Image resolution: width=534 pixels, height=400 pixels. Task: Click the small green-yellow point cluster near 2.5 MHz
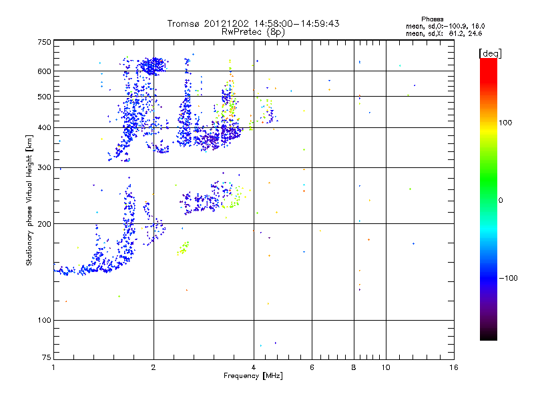[x=183, y=248]
